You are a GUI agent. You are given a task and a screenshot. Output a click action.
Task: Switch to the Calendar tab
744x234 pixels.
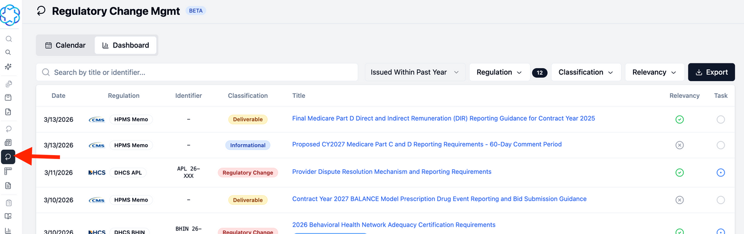65,45
